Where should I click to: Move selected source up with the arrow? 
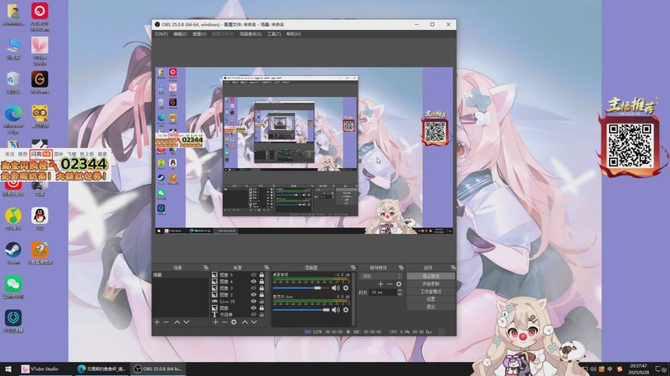(x=245, y=323)
